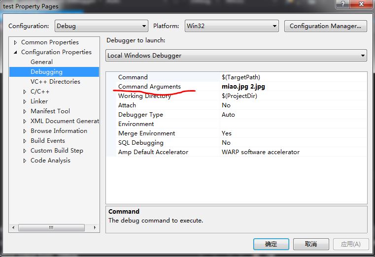The image size is (375, 257).
Task: Select the Debugger Type property value
Action: [x=293, y=115]
